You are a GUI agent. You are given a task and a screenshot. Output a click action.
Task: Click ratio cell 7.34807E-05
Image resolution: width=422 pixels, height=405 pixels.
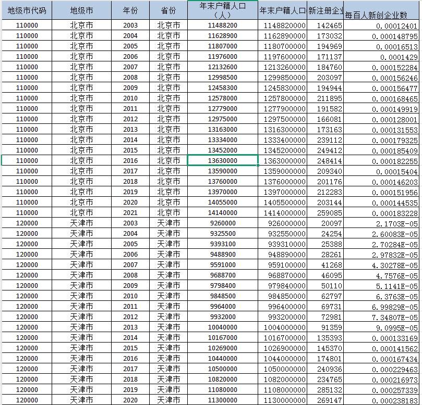[381, 317]
